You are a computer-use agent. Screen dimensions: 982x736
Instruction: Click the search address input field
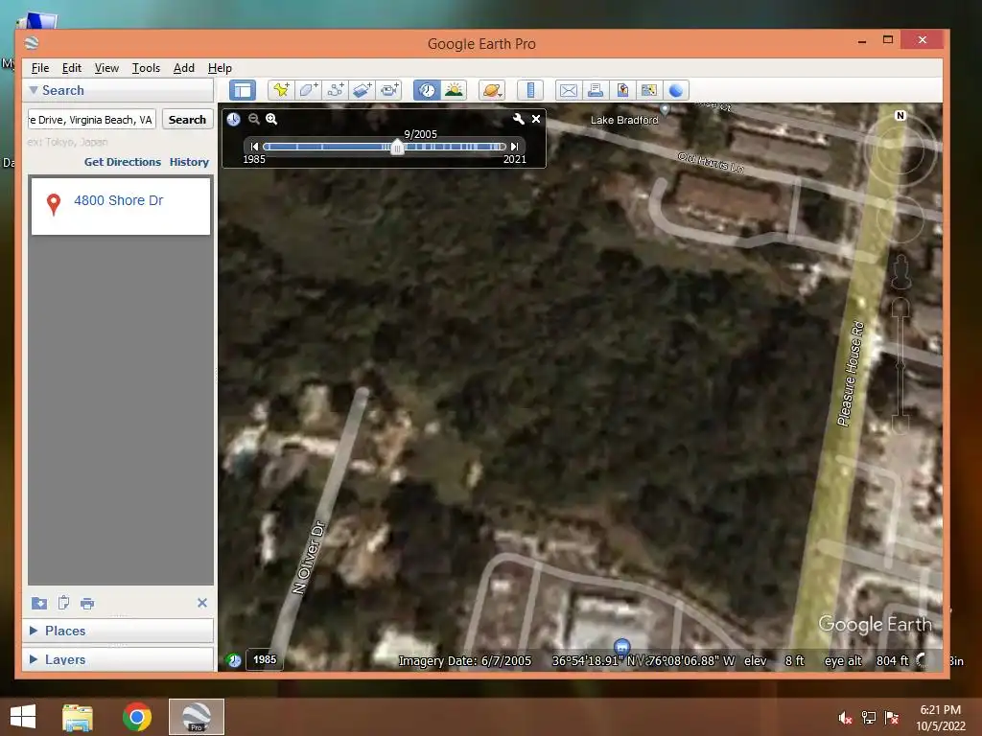coord(91,120)
